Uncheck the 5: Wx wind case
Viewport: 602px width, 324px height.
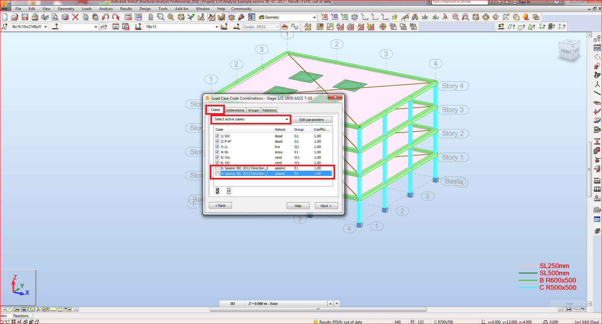tap(217, 157)
